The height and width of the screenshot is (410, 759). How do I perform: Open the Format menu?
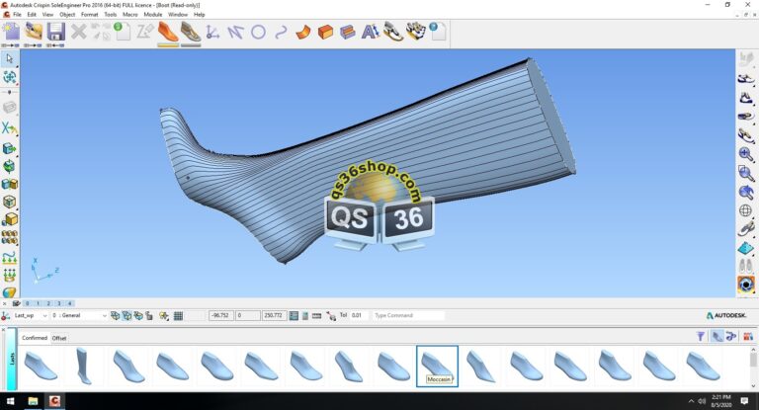[90, 15]
